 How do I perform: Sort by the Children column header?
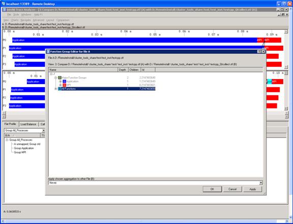(134, 70)
